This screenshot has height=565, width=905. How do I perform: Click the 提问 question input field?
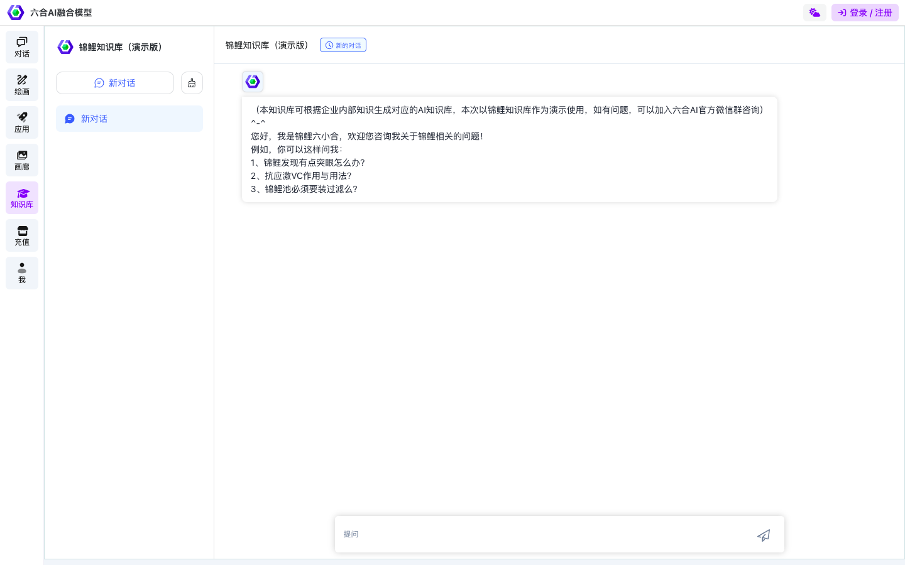540,534
